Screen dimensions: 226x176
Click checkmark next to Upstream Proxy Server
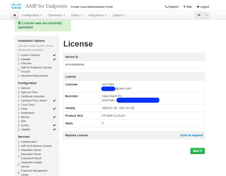[x=54, y=101]
